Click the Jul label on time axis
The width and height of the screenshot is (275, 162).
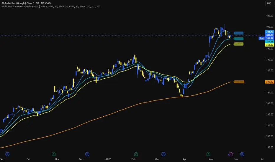pyautogui.click(x=262, y=159)
